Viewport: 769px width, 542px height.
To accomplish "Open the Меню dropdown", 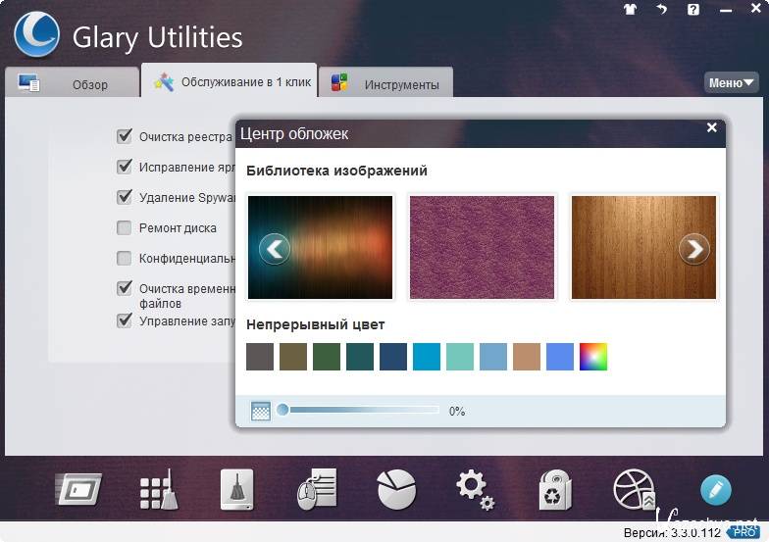I will point(732,82).
